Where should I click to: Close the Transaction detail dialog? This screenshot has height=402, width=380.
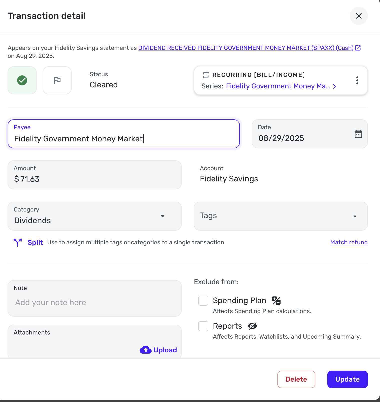(x=359, y=16)
